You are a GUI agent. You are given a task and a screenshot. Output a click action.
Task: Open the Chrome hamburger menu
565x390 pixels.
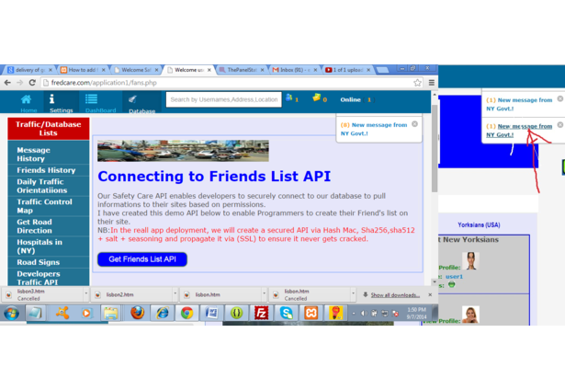click(431, 83)
